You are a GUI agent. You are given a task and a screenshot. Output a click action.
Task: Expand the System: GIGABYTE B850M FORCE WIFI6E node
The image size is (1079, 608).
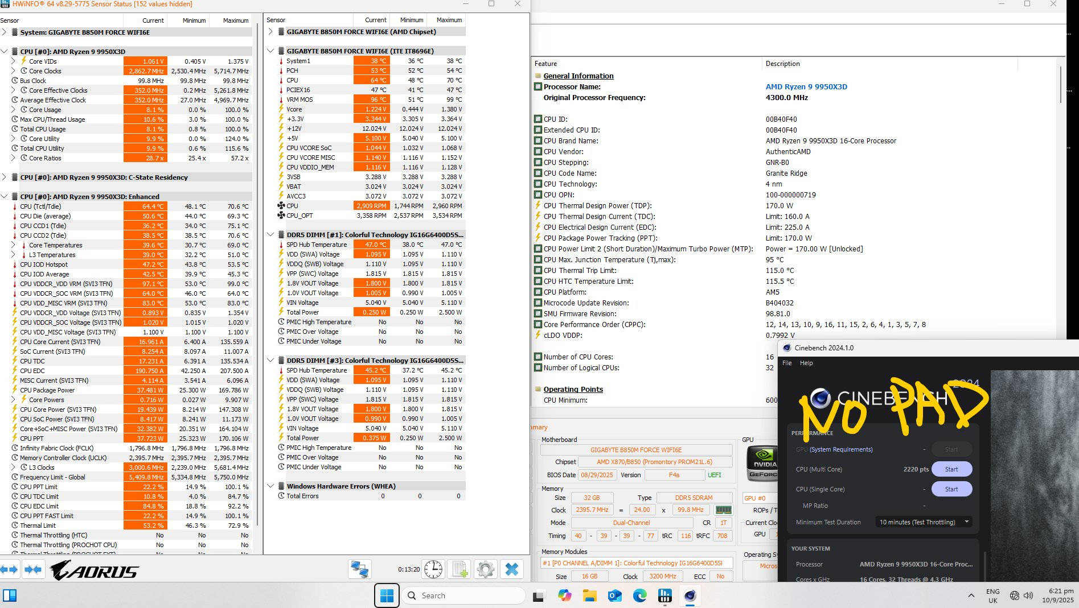5,32
